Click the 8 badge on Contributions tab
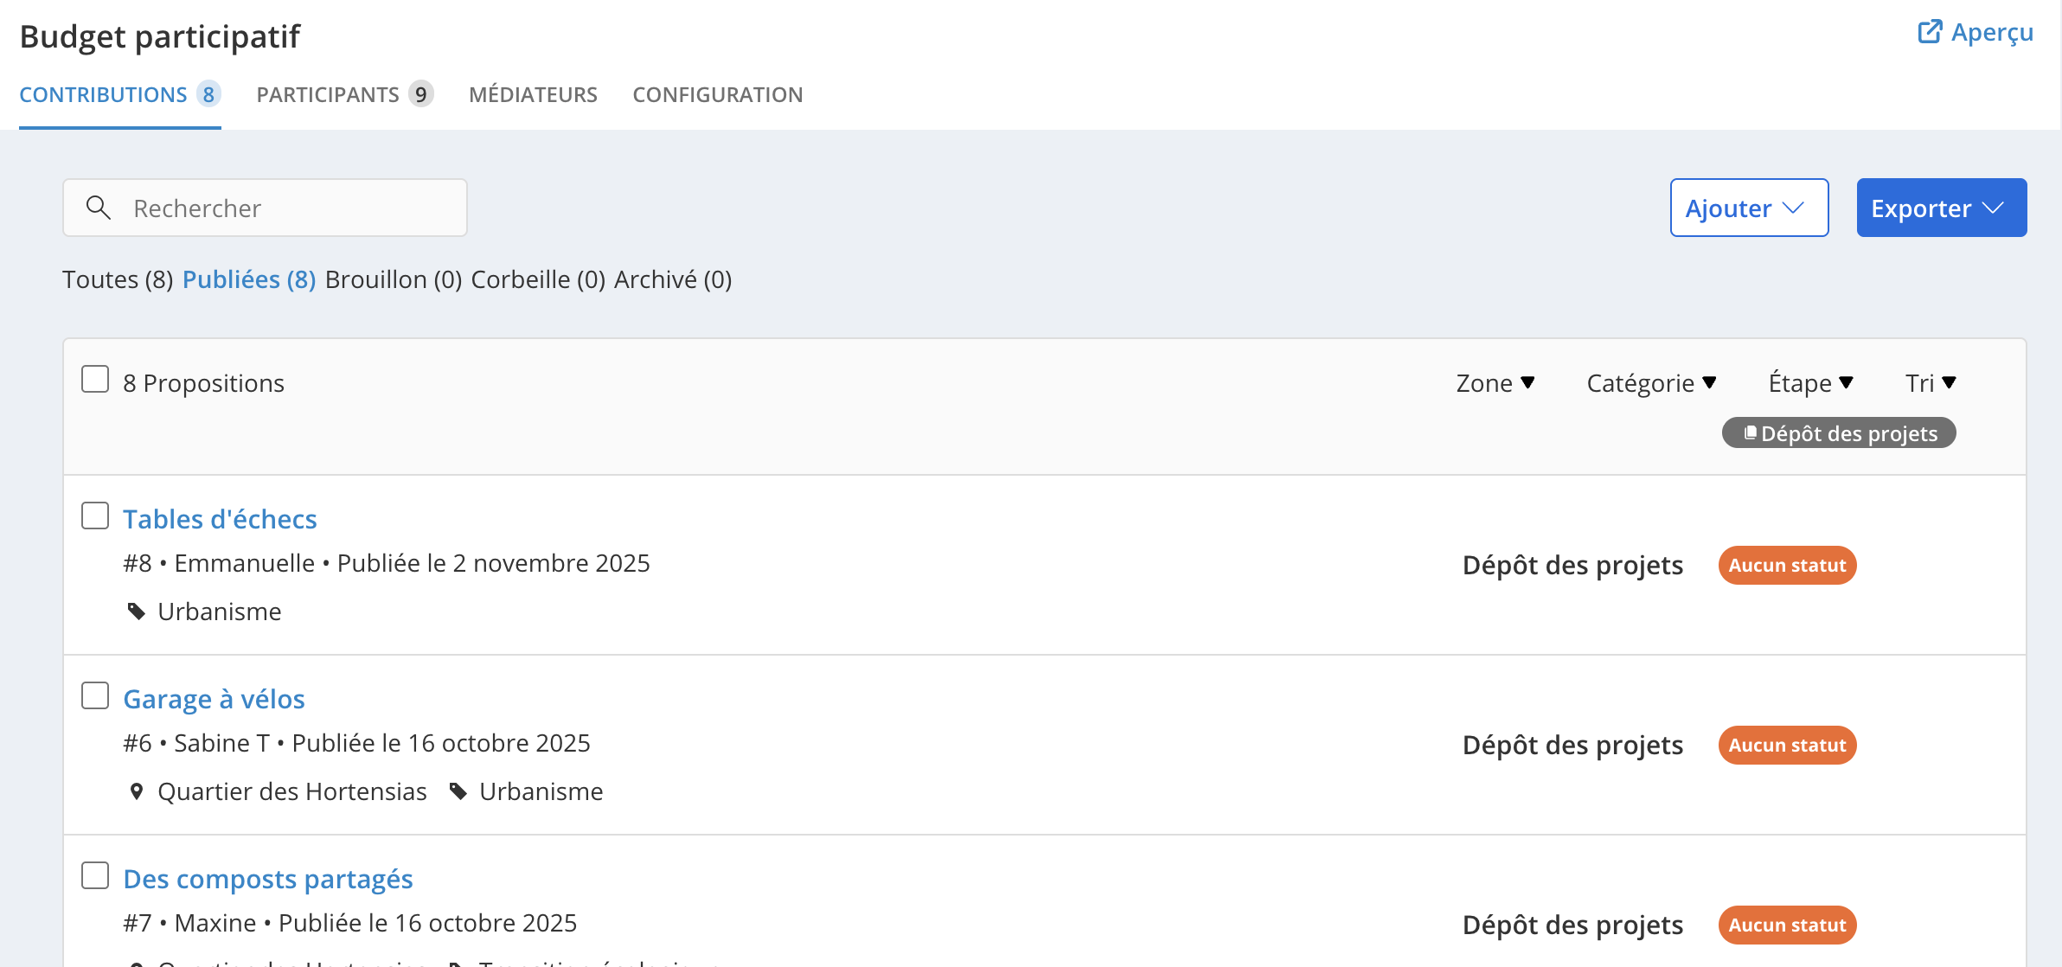This screenshot has width=2062, height=967. [x=208, y=94]
